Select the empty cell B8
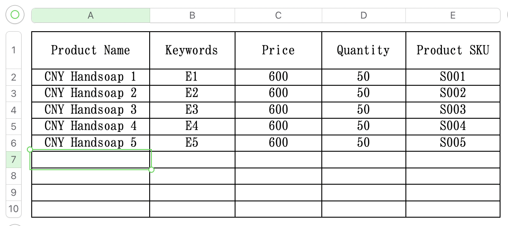 pyautogui.click(x=192, y=176)
